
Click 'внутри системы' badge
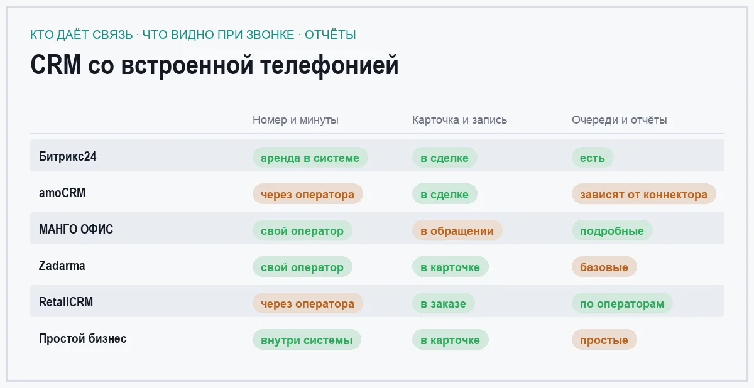click(307, 340)
